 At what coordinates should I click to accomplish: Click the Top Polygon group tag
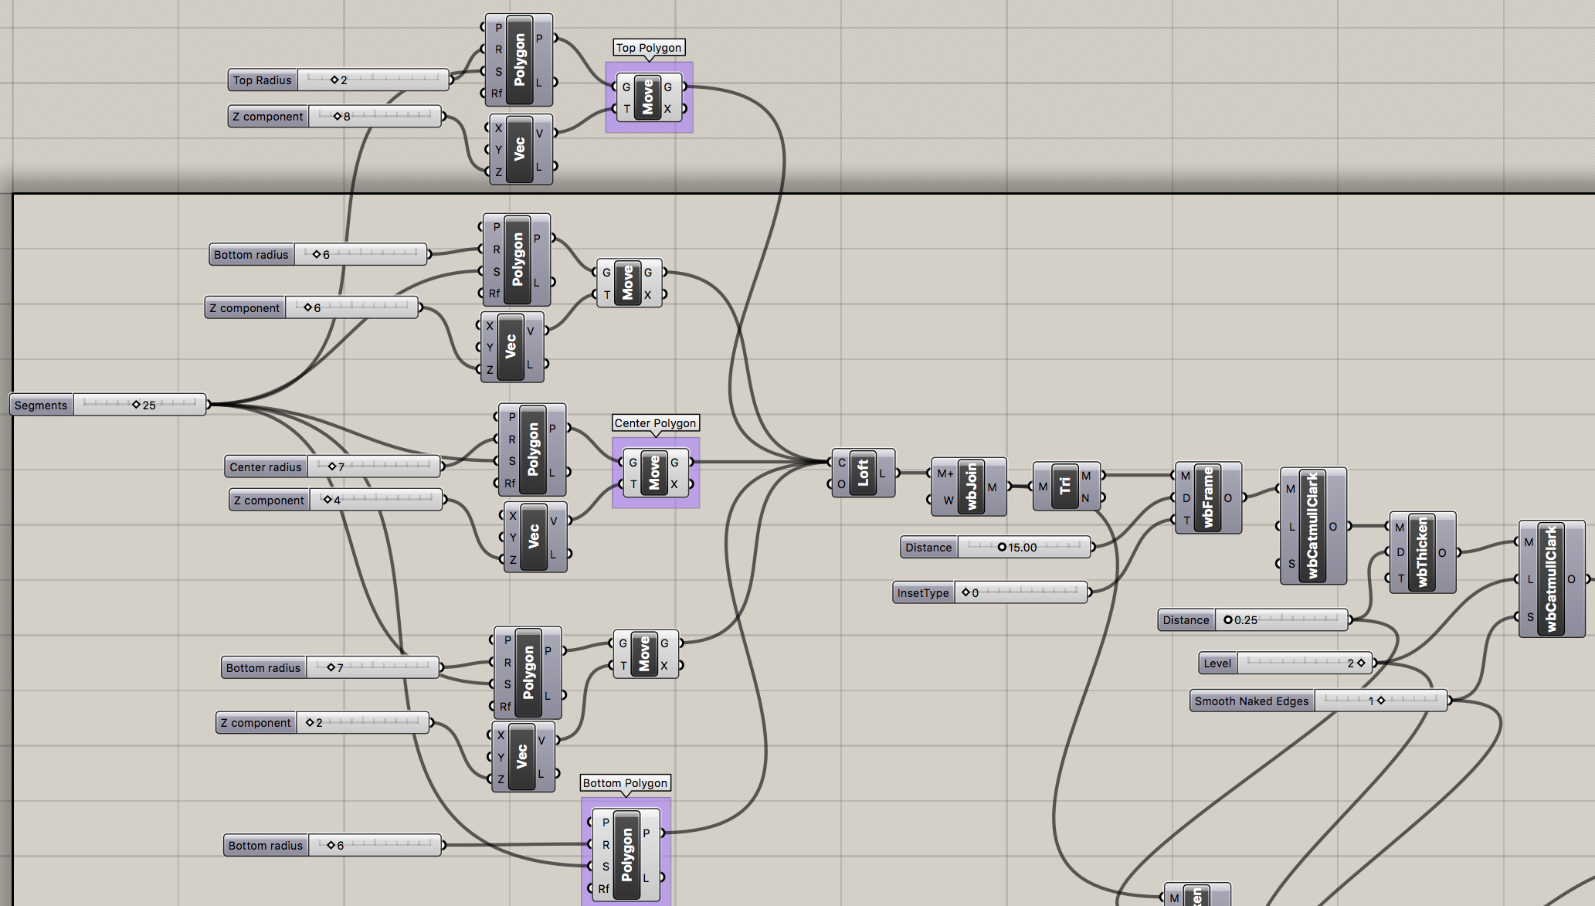click(x=648, y=47)
